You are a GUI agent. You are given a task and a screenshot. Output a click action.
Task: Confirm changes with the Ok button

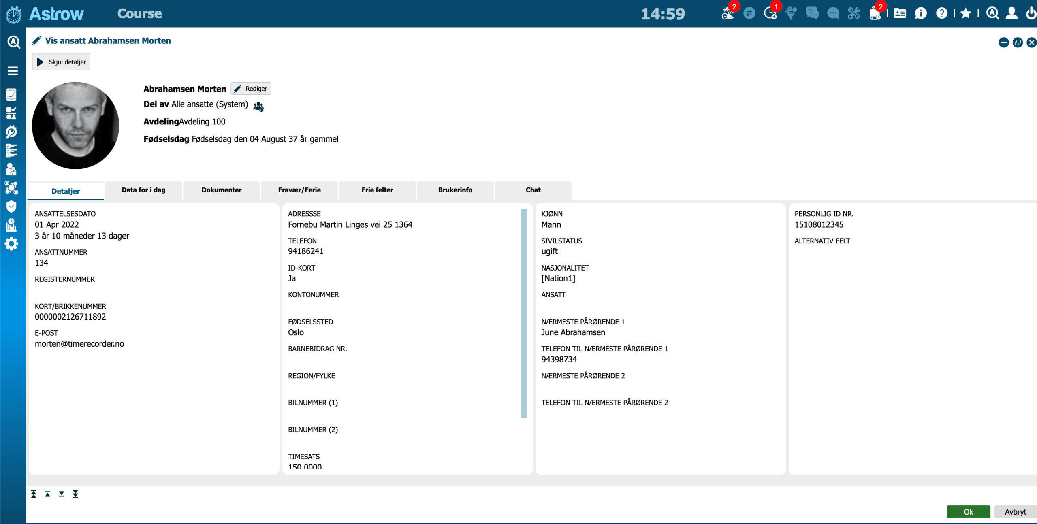click(x=968, y=511)
